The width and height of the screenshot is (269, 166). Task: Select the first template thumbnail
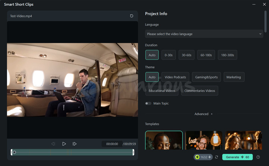[x=164, y=140]
